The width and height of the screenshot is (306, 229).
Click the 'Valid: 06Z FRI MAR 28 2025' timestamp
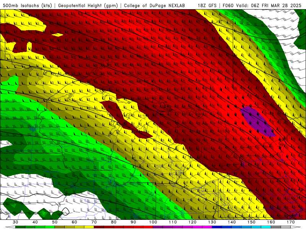click(x=269, y=5)
